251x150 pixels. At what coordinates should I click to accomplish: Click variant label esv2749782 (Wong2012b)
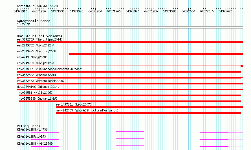tap(36, 45)
